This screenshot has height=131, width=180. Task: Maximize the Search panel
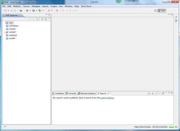172,93
